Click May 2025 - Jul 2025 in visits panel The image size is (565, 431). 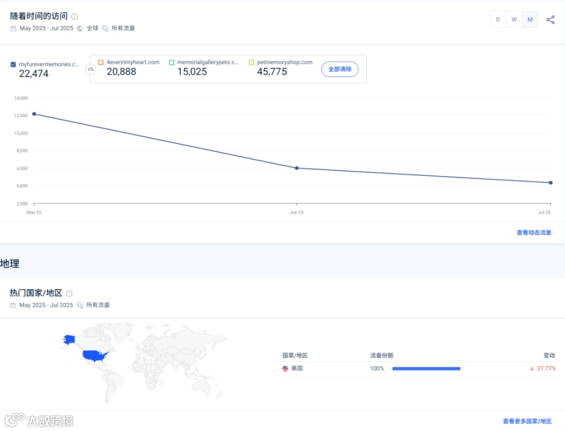click(x=47, y=28)
